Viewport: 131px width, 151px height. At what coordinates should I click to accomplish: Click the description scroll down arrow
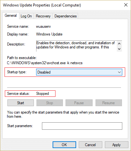click(x=119, y=49)
